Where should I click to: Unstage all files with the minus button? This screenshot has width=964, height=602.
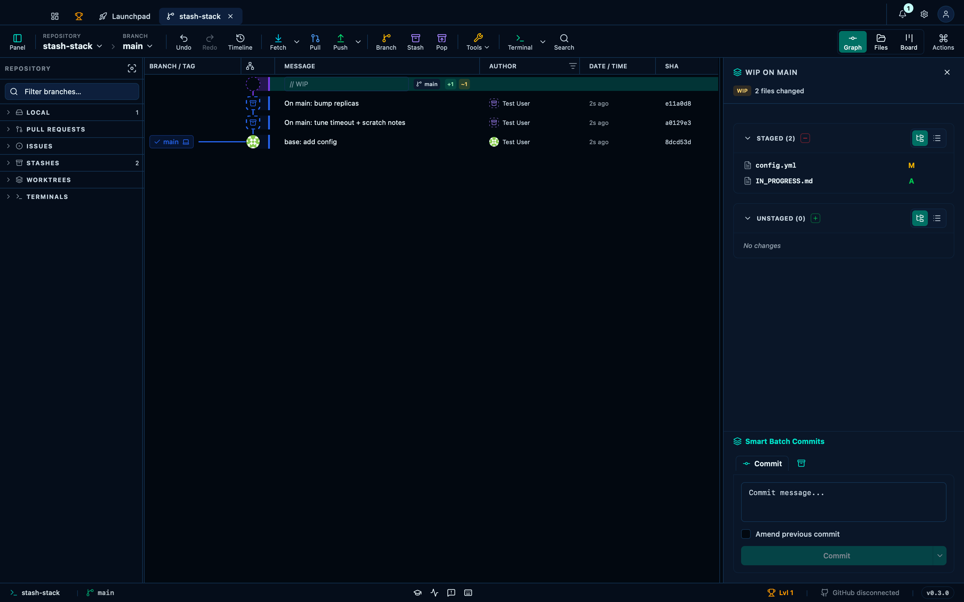click(805, 138)
